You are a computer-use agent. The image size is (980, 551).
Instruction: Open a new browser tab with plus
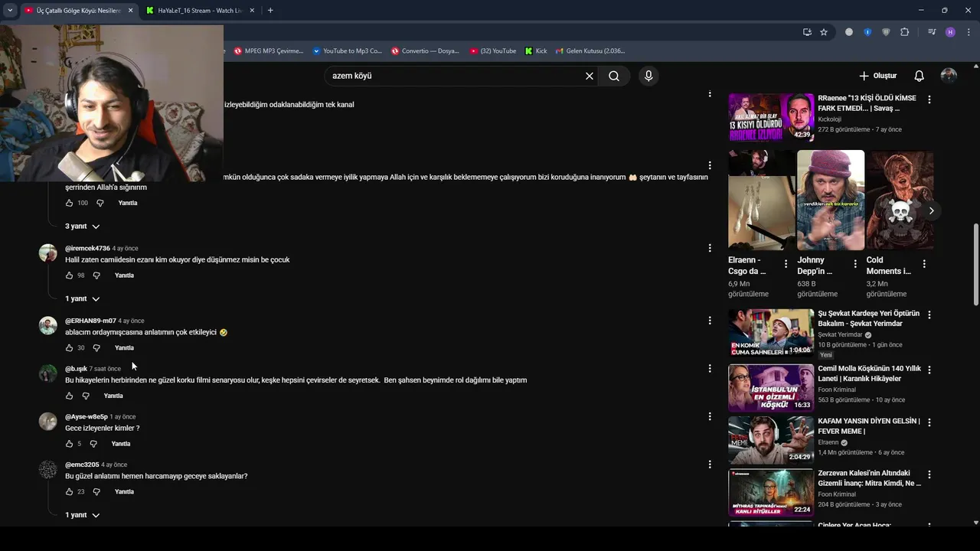click(x=270, y=11)
